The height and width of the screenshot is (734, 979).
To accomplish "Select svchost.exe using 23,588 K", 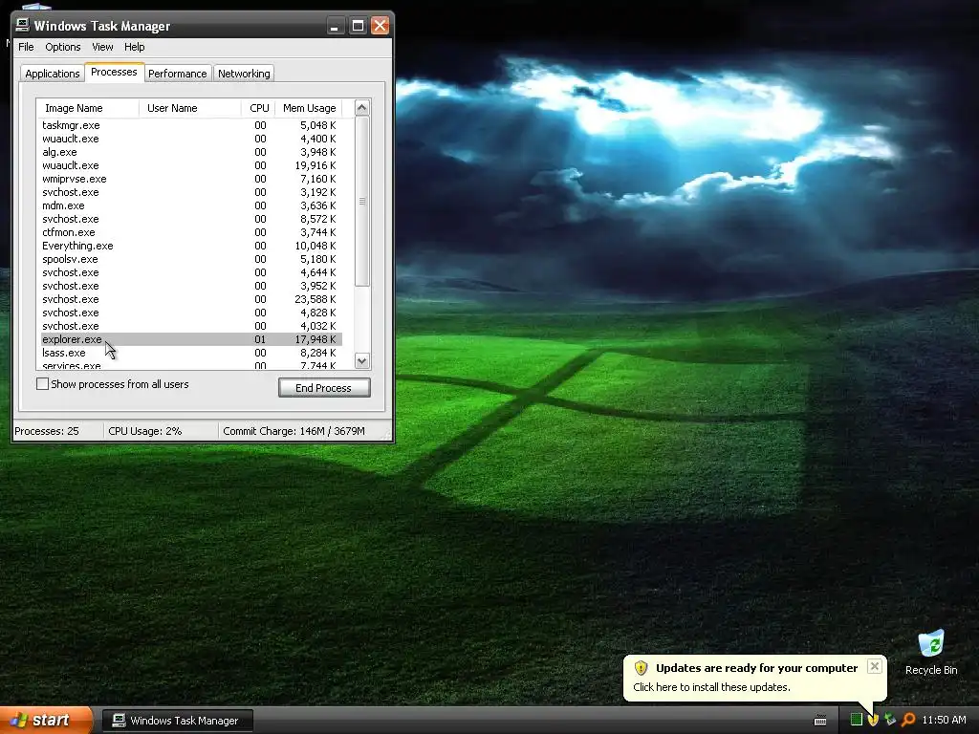I will [x=191, y=299].
